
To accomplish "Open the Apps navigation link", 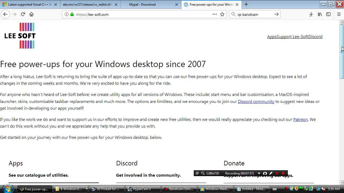I will tap(272, 36).
